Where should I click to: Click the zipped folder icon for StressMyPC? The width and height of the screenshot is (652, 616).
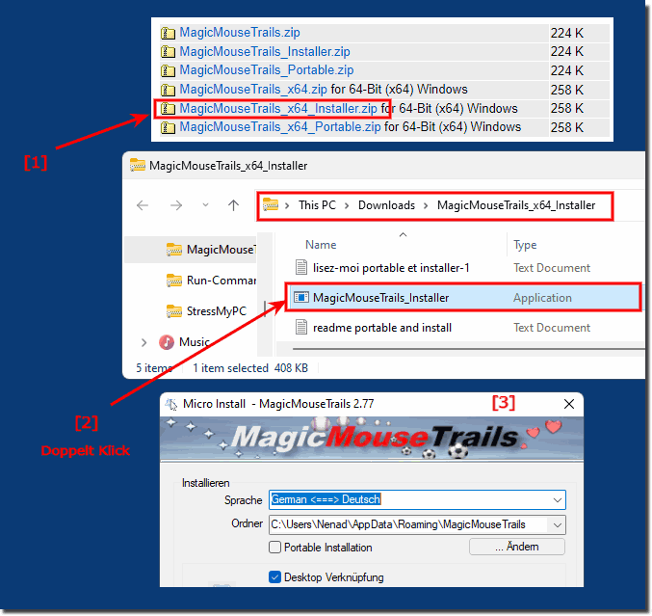click(x=173, y=311)
